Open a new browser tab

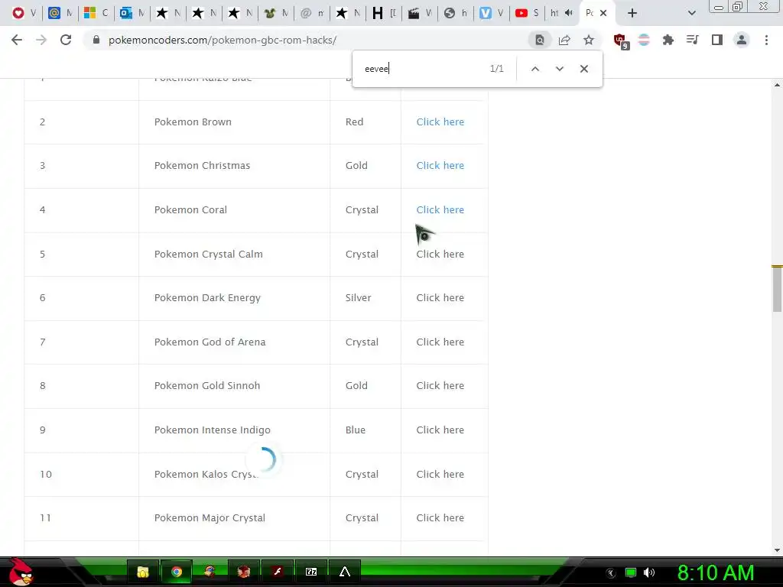pyautogui.click(x=632, y=13)
